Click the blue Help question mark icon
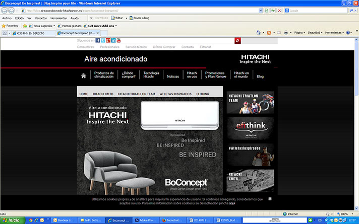The width and height of the screenshot is (359, 224). [348, 33]
